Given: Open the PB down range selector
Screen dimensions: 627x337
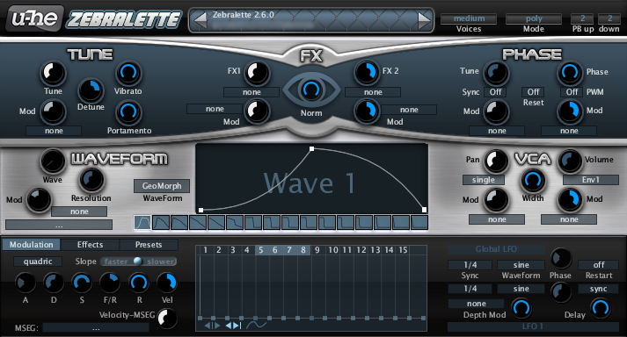Looking at the screenshot, I should pyautogui.click(x=609, y=18).
